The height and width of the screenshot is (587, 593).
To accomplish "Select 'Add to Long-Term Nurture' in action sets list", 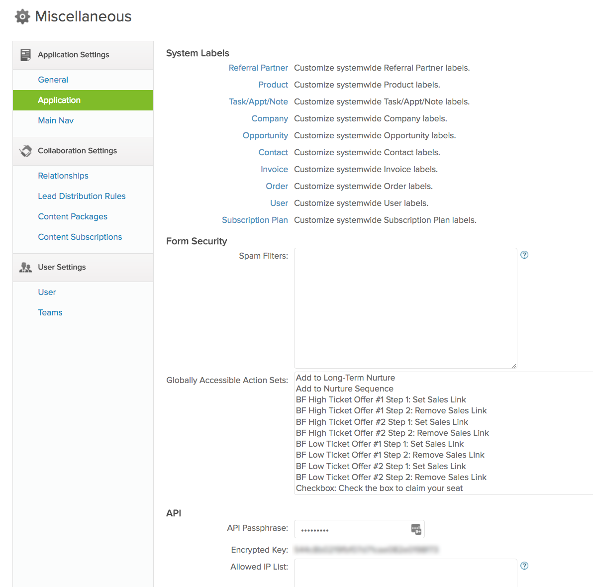I will pyautogui.click(x=345, y=378).
